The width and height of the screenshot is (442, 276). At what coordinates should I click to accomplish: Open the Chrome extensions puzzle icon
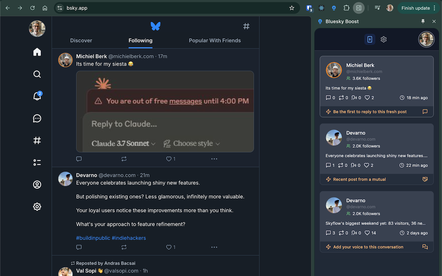pyautogui.click(x=346, y=8)
